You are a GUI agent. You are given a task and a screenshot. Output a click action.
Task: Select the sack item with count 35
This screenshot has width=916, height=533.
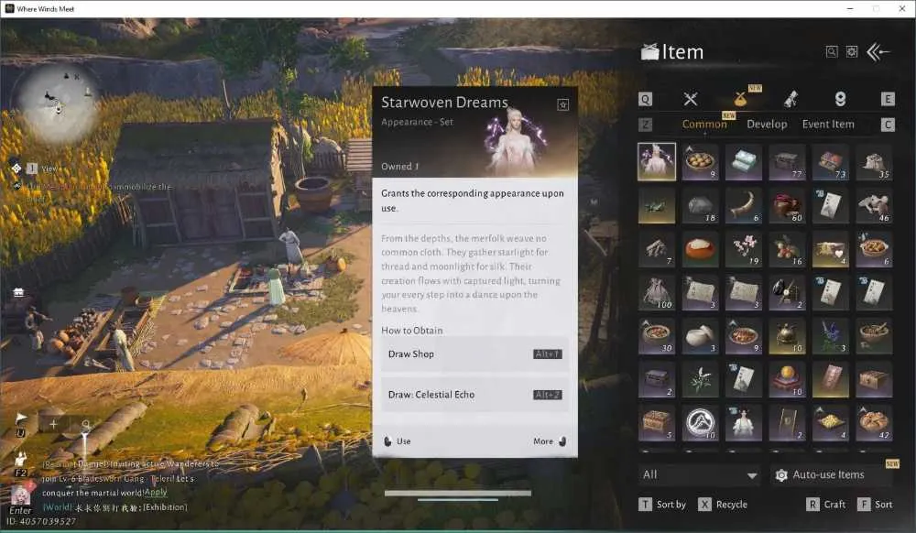[x=874, y=162]
